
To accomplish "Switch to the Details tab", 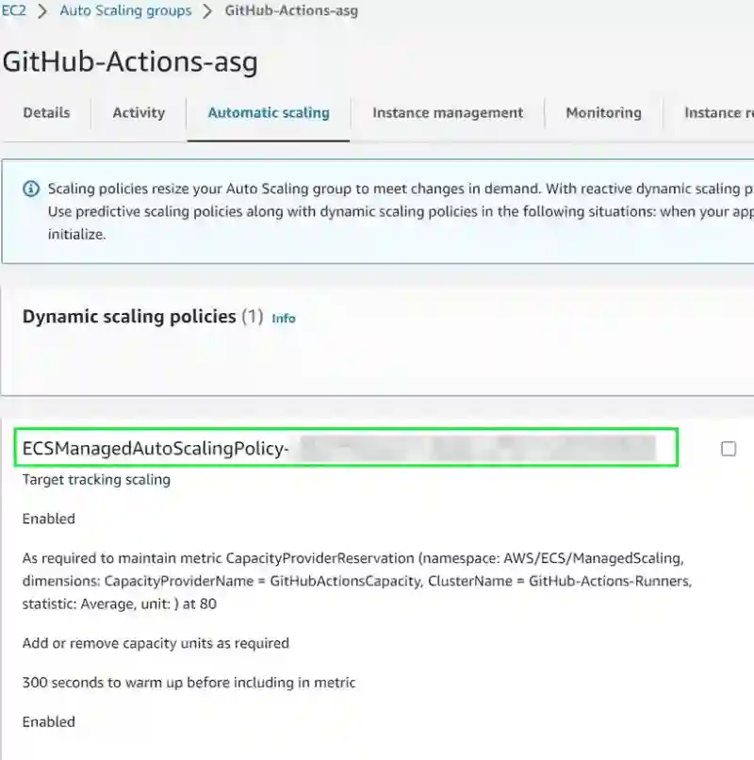I will 46,112.
